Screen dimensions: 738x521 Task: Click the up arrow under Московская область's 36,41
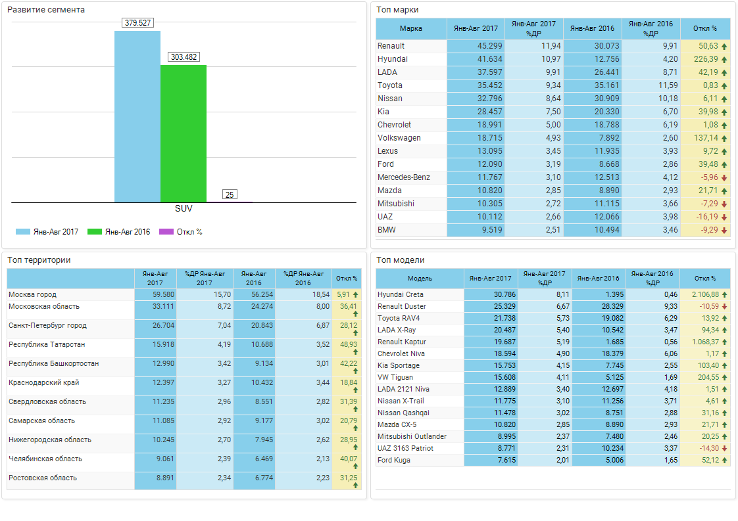355,313
